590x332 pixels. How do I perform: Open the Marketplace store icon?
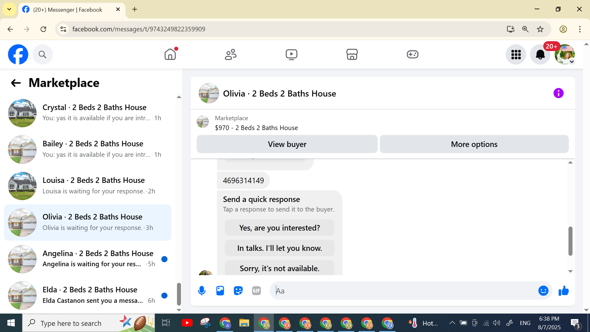click(x=352, y=54)
